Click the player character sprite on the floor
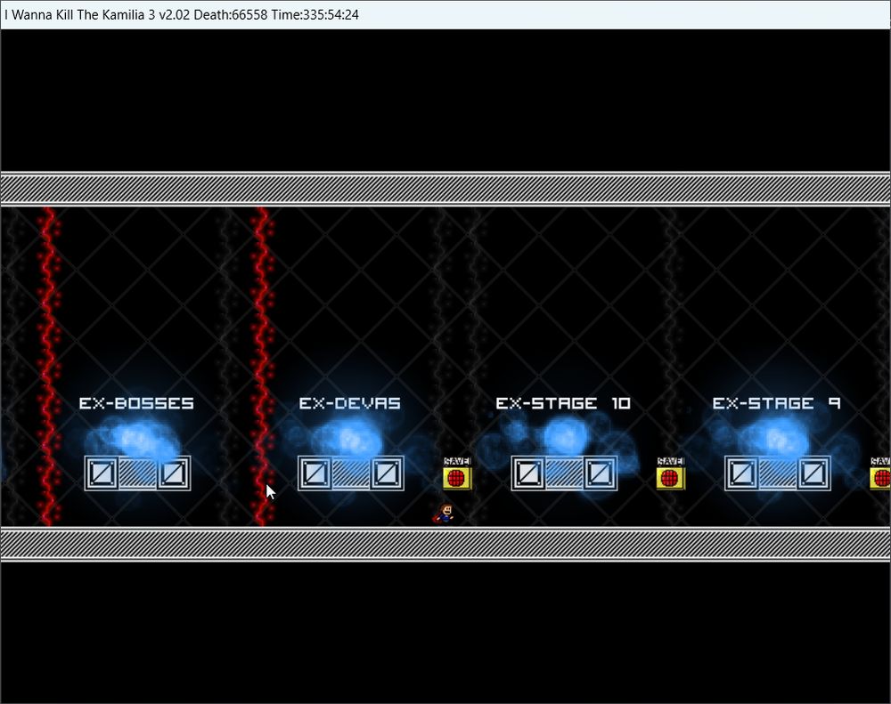Image resolution: width=891 pixels, height=704 pixels. (x=445, y=514)
